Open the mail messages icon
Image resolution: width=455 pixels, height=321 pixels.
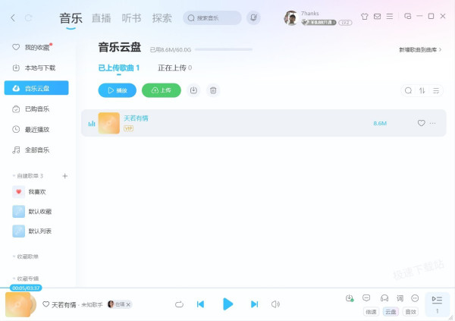[x=377, y=16]
